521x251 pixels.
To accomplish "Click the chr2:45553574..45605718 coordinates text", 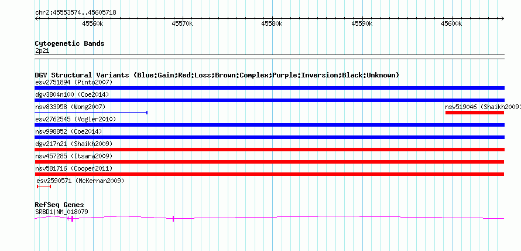I will [x=76, y=12].
